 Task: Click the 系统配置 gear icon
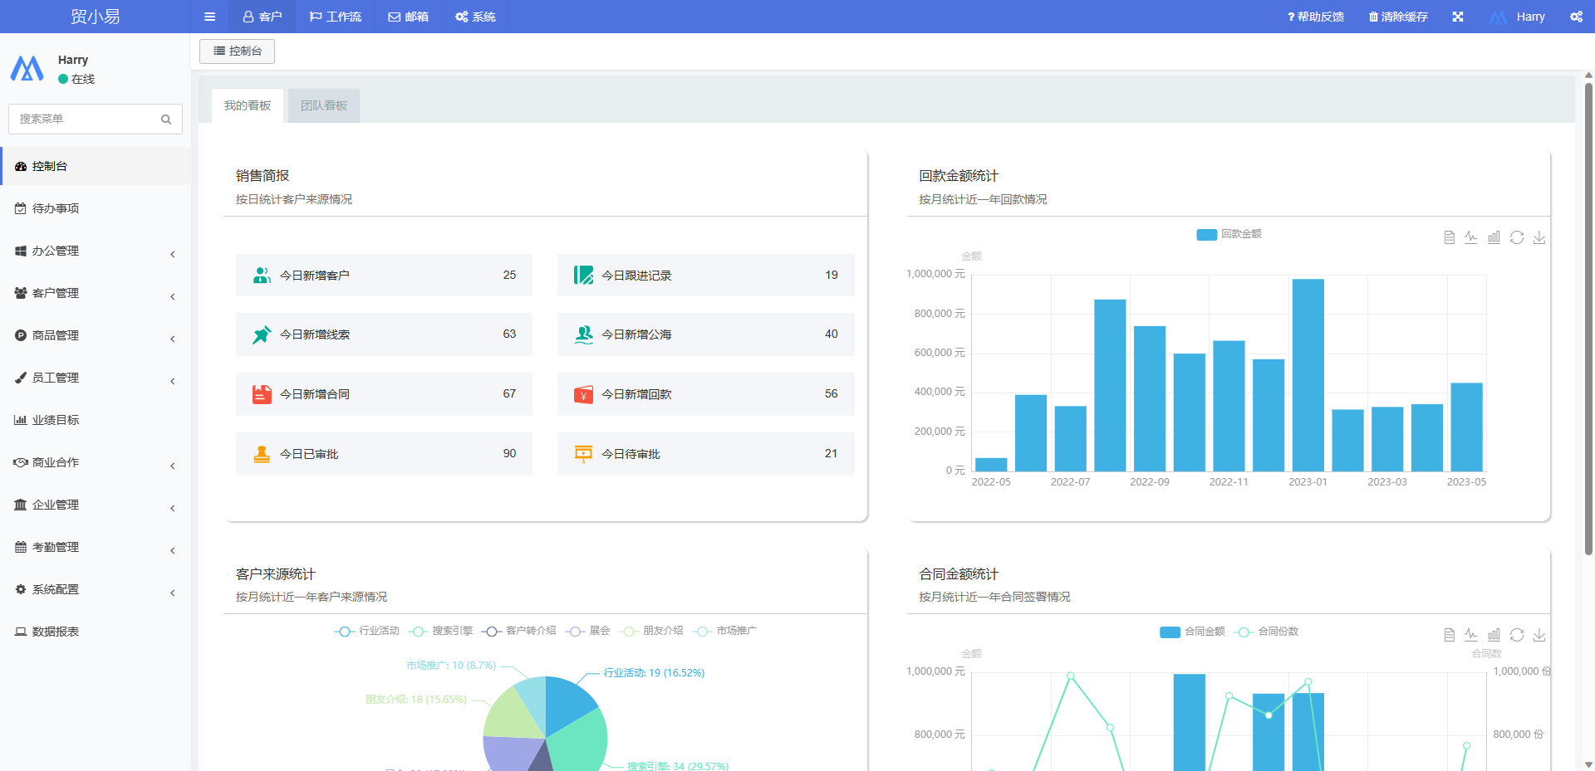coord(21,589)
